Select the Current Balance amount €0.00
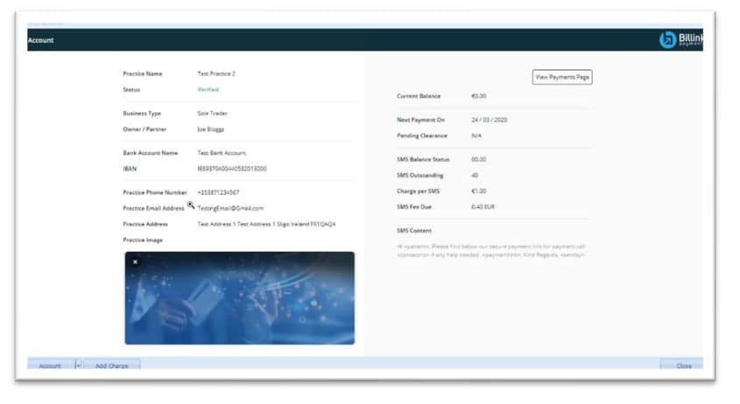The image size is (740, 404). click(479, 96)
